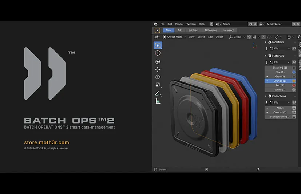The height and width of the screenshot is (194, 301).
Task: Open the Help menu
Action: [202, 24]
